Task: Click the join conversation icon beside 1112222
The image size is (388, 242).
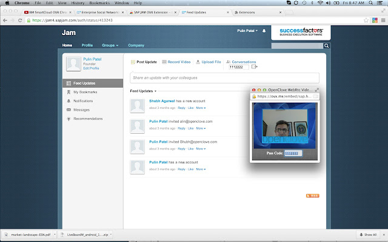Action: (255, 67)
